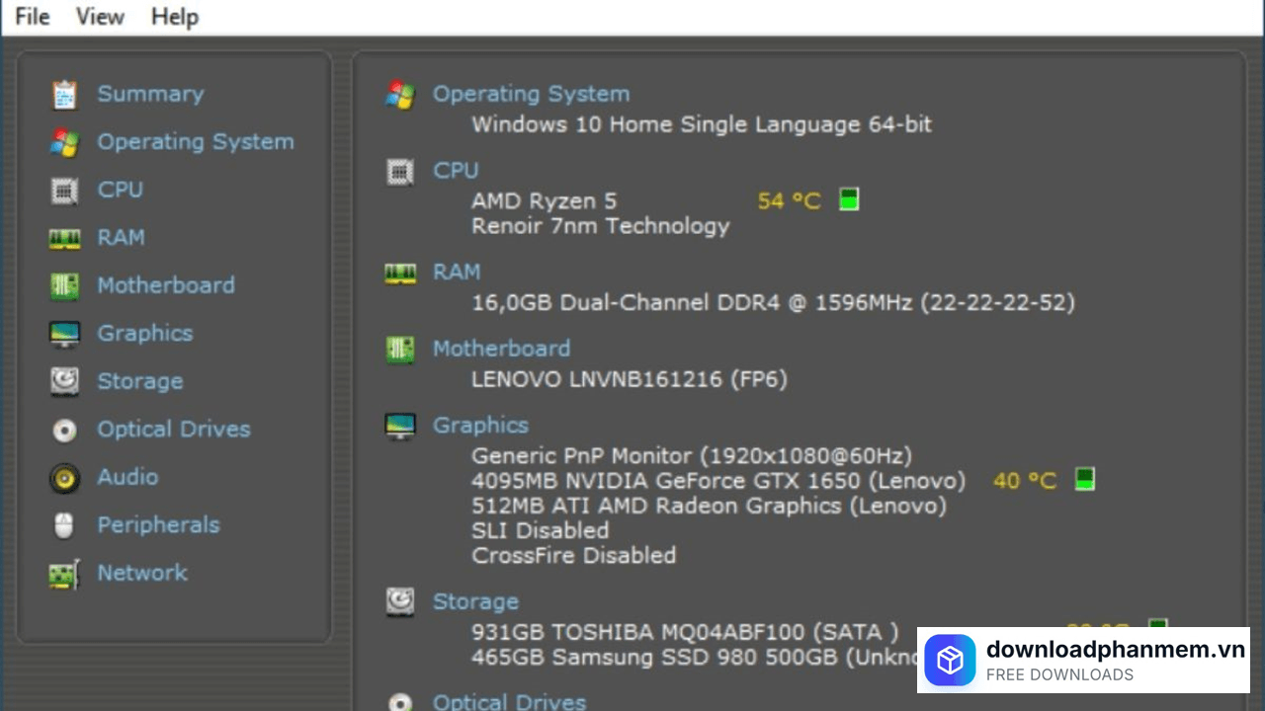Select the Summary clipboard icon in sidebar
1265x711 pixels.
coord(64,95)
